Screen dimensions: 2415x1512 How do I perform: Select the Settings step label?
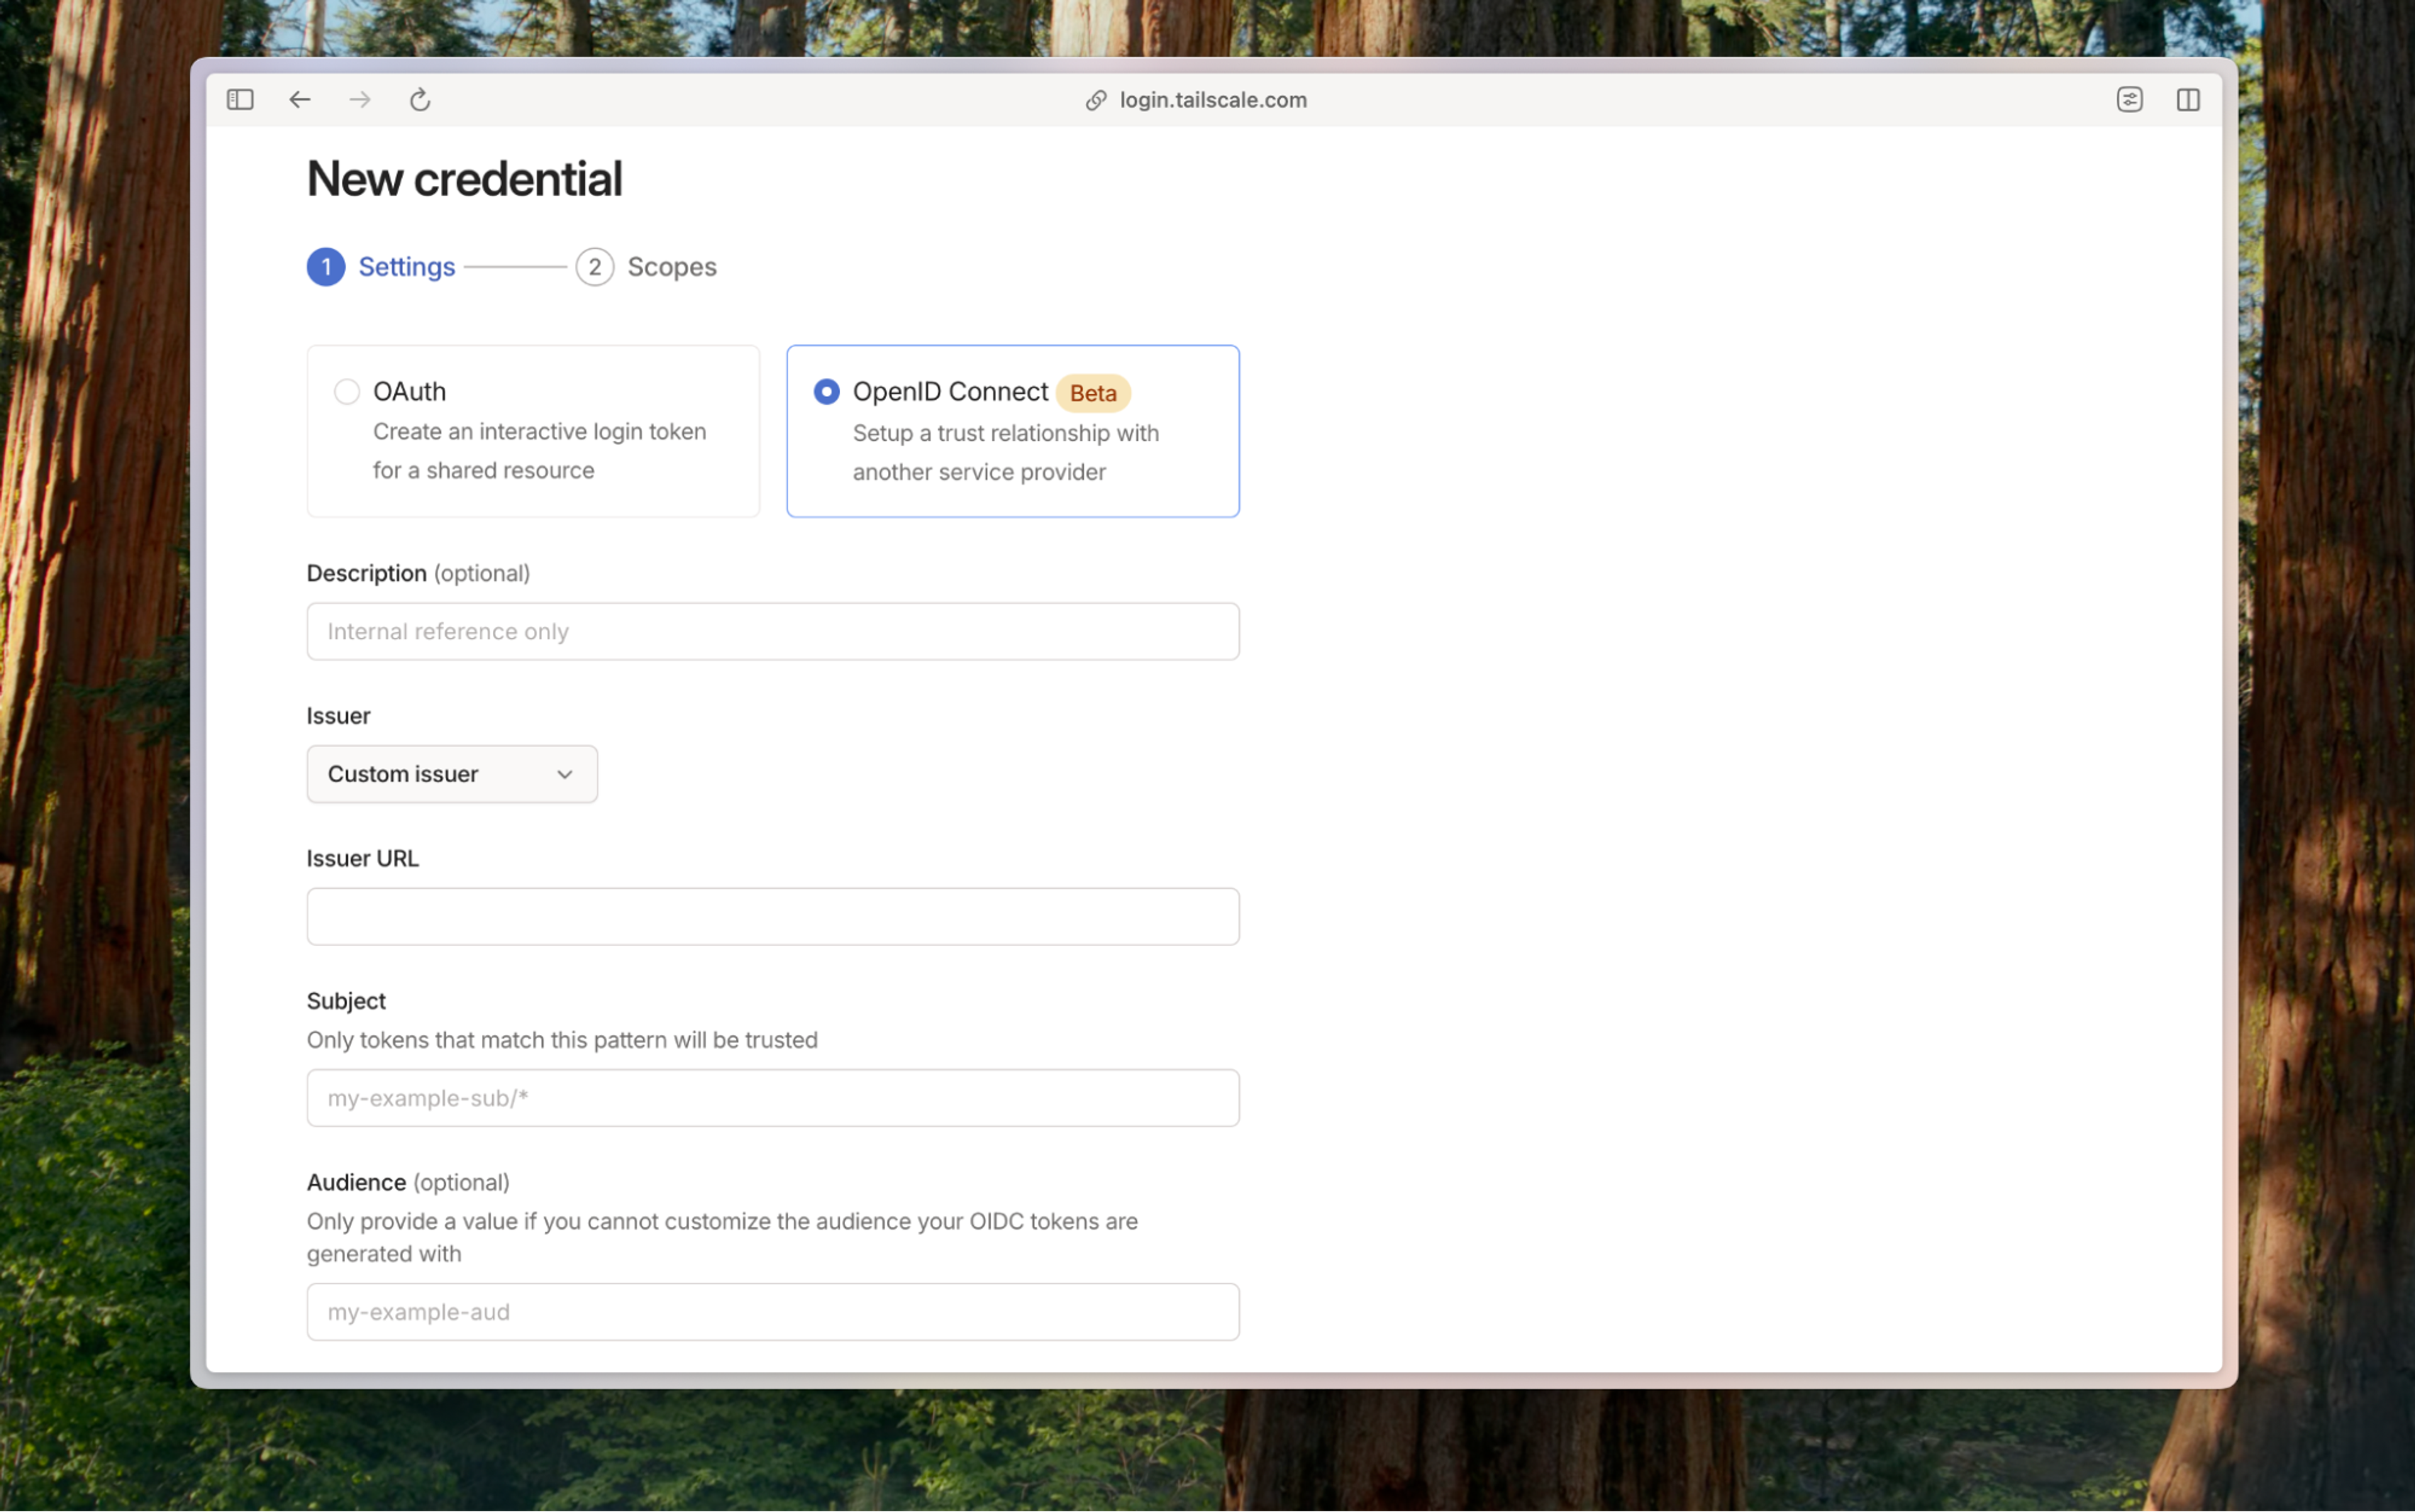click(406, 266)
